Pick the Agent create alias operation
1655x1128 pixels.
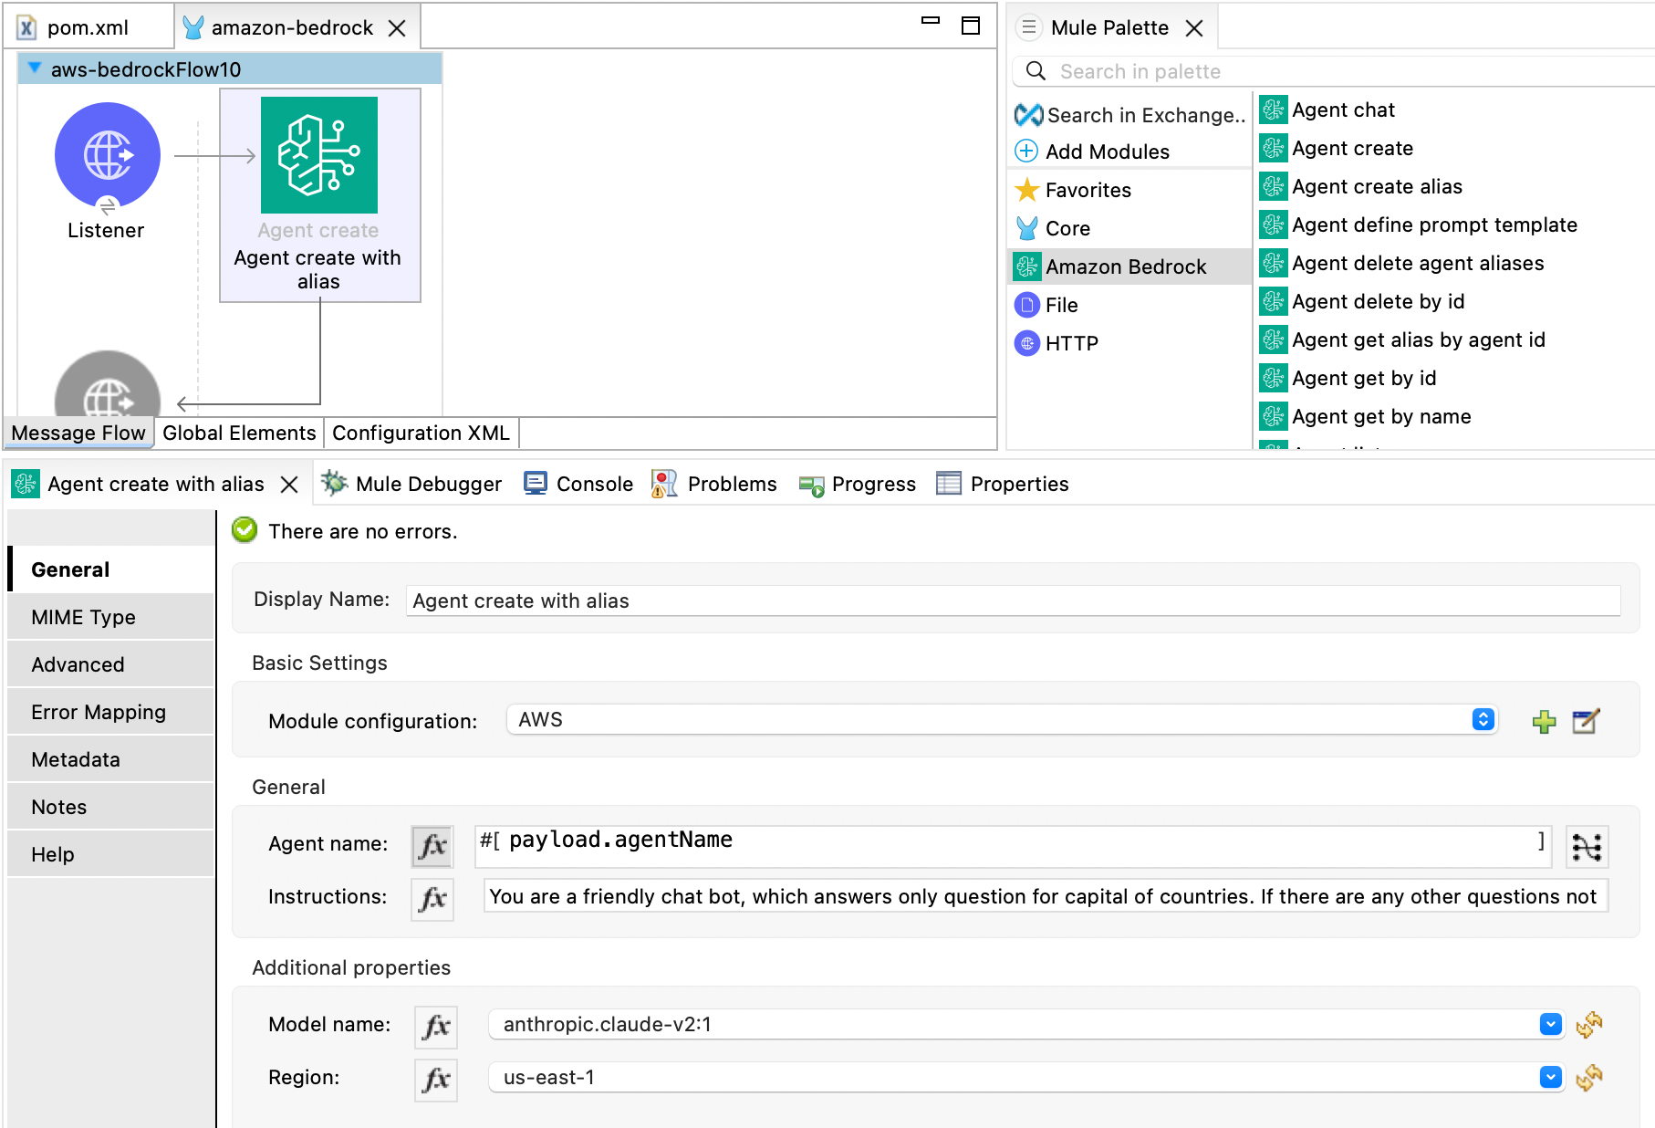click(x=1362, y=186)
